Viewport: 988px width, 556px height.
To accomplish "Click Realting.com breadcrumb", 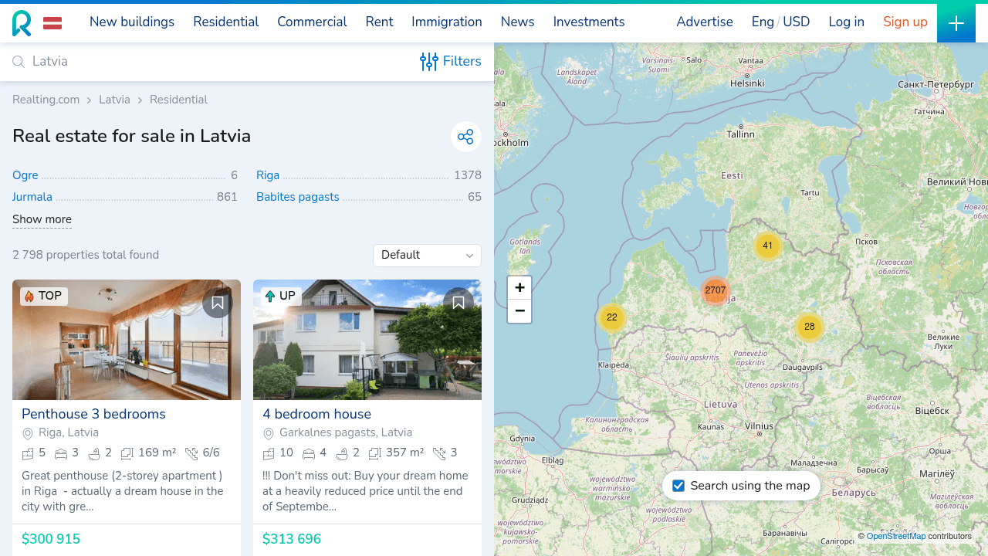I will (x=46, y=100).
